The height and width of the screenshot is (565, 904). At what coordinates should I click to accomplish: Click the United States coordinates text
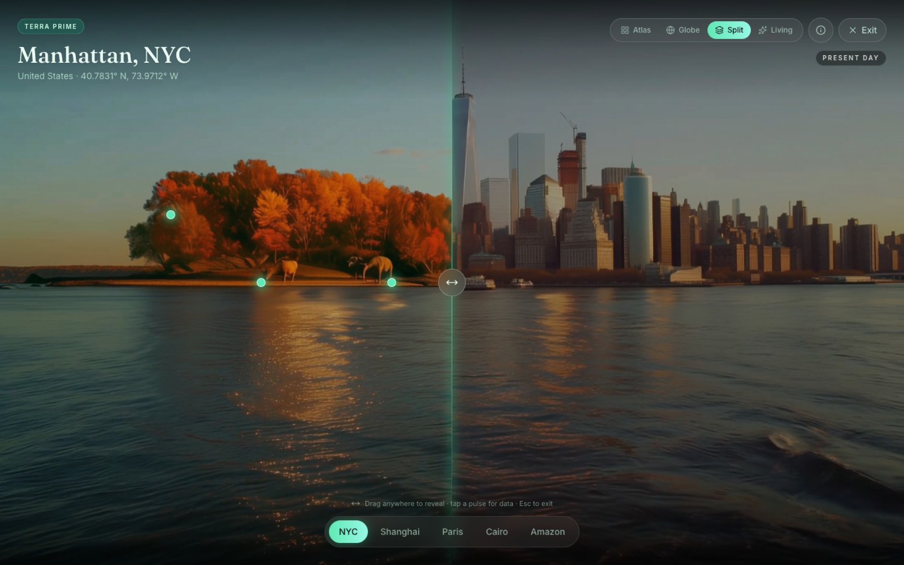click(x=98, y=76)
